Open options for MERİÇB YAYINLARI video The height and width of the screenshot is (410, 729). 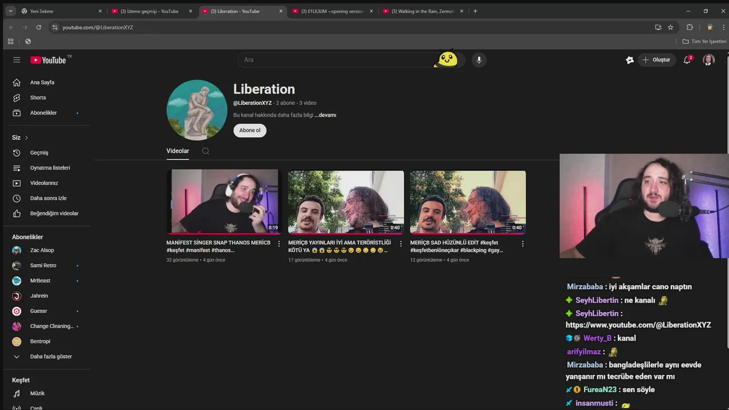point(401,244)
